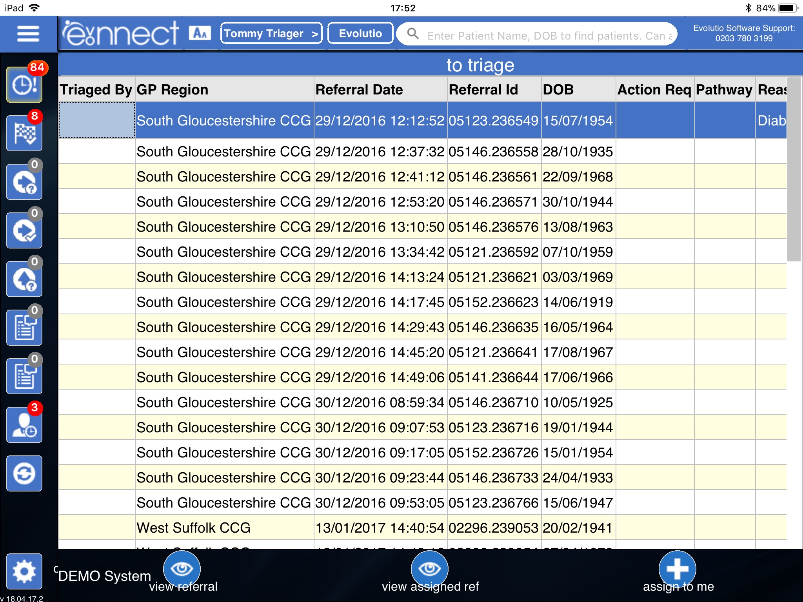Open the globe checkmark queue icon
The width and height of the screenshot is (803, 602).
tap(24, 230)
